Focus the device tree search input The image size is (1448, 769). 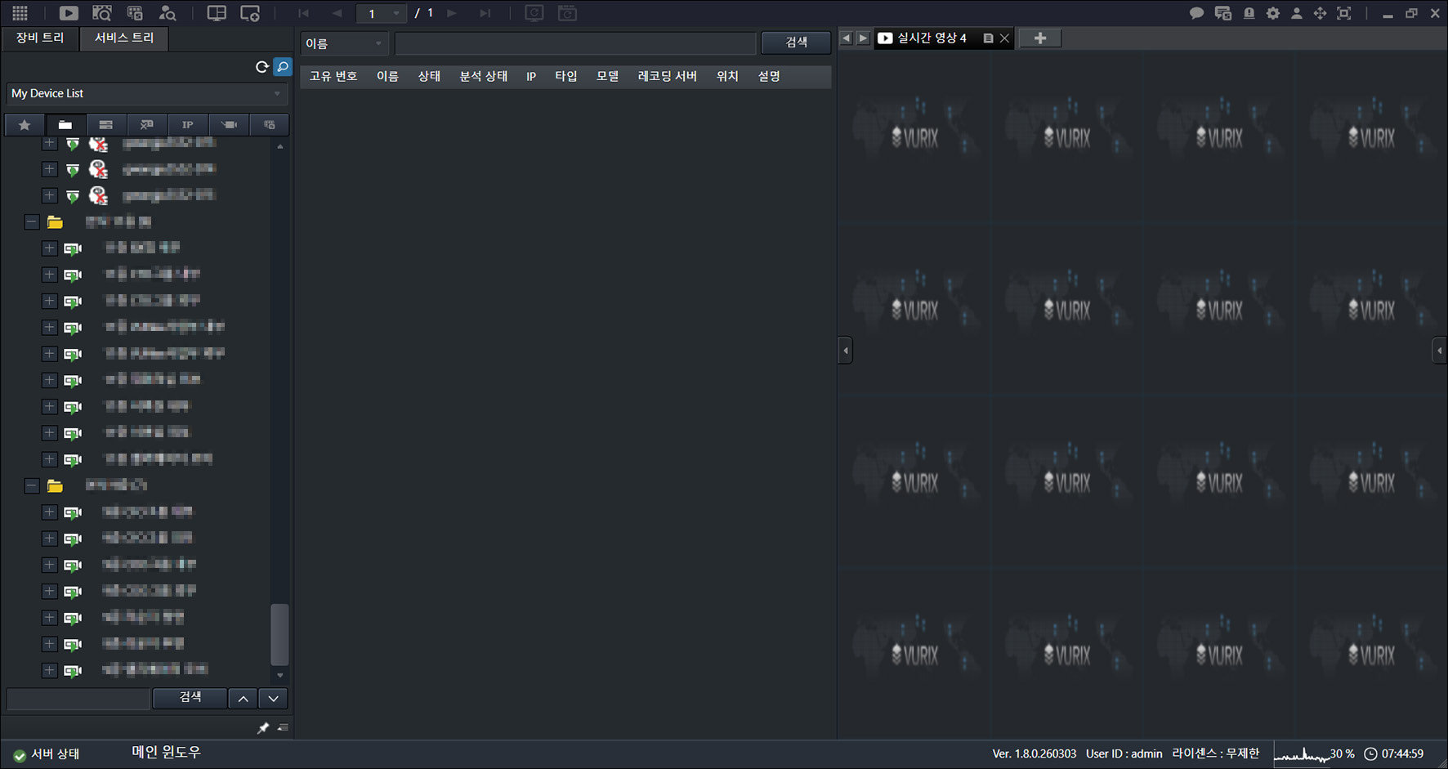pos(78,699)
